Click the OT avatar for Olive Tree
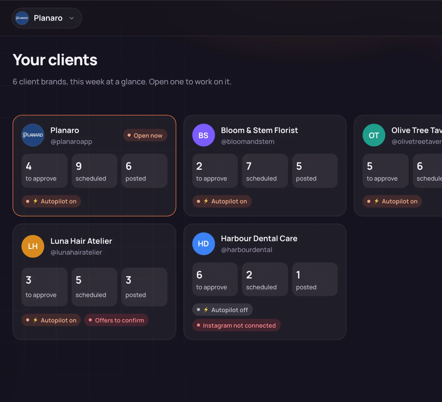This screenshot has height=402, width=442. (374, 135)
